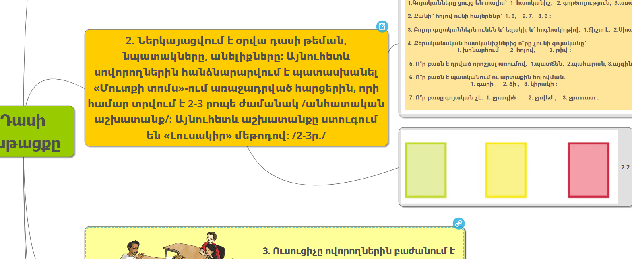The image size is (632, 259).
Task: Open the note icon on node 2
Action: tap(382, 27)
